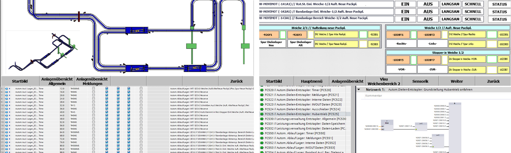
Task: Click the FC525 Hubantrieb block icon
Action: (x=262, y=114)
